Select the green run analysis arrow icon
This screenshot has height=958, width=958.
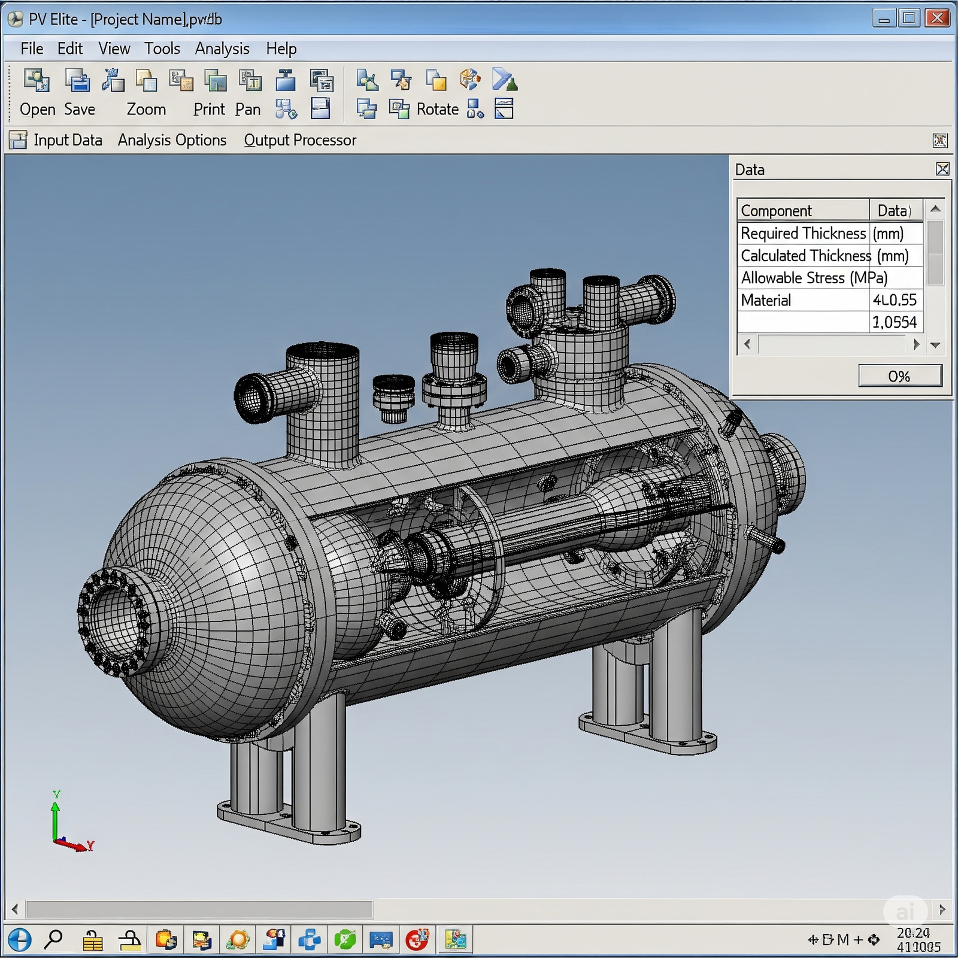[503, 78]
